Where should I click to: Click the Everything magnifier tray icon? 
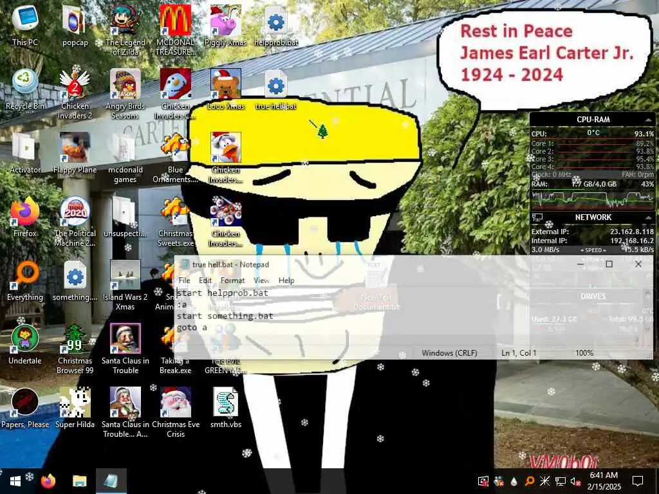tap(530, 481)
